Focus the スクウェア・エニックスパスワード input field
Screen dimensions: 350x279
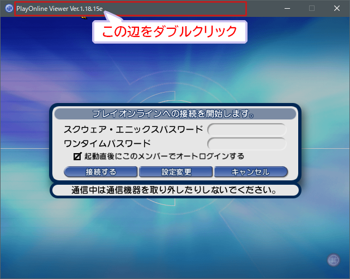pos(247,130)
